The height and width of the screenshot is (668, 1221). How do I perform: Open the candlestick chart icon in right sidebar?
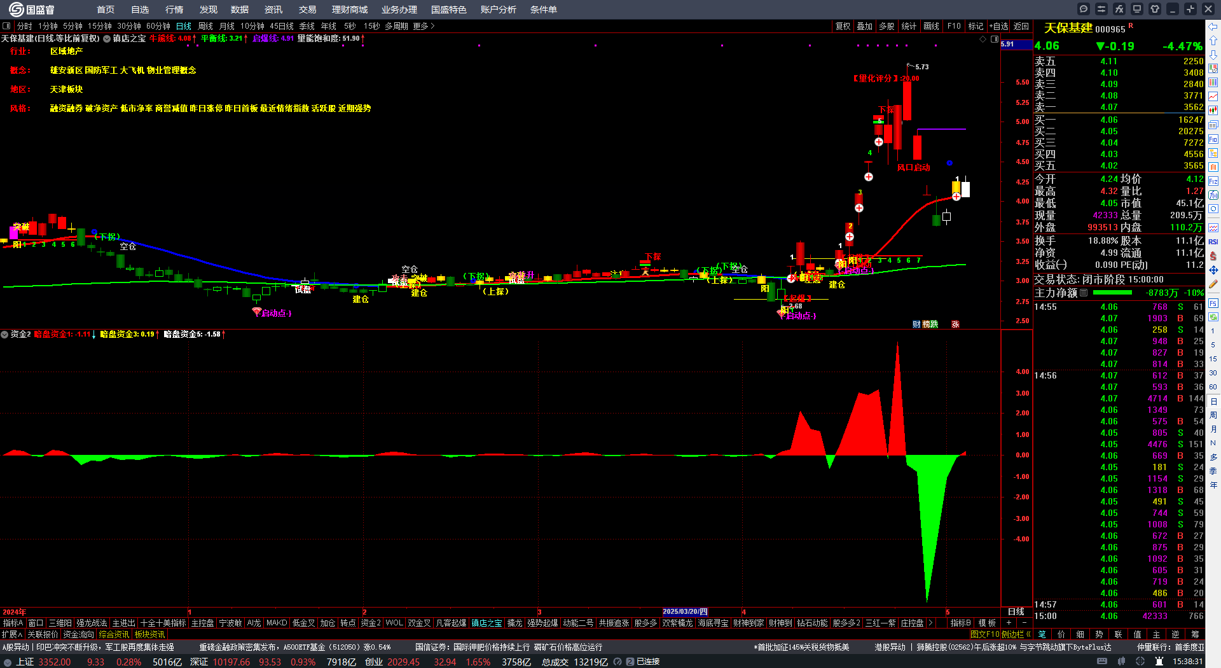pyautogui.click(x=1213, y=111)
